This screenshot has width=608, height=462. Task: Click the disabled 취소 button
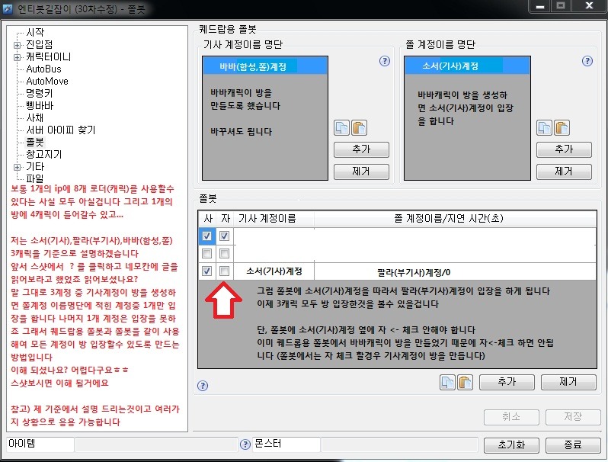click(x=511, y=417)
